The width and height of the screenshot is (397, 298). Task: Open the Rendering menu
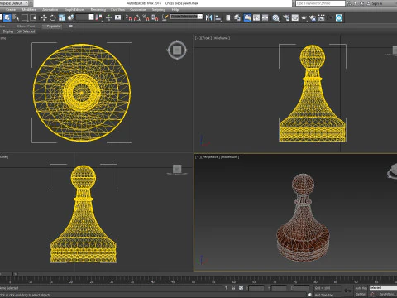point(98,9)
